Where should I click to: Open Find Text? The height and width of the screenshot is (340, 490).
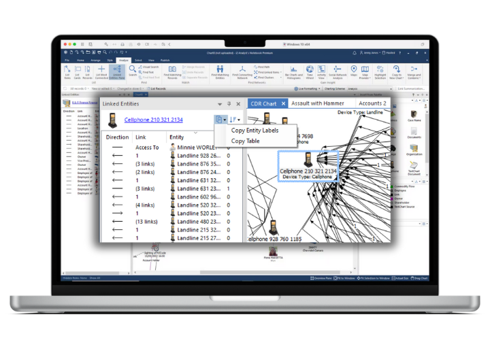click(146, 72)
